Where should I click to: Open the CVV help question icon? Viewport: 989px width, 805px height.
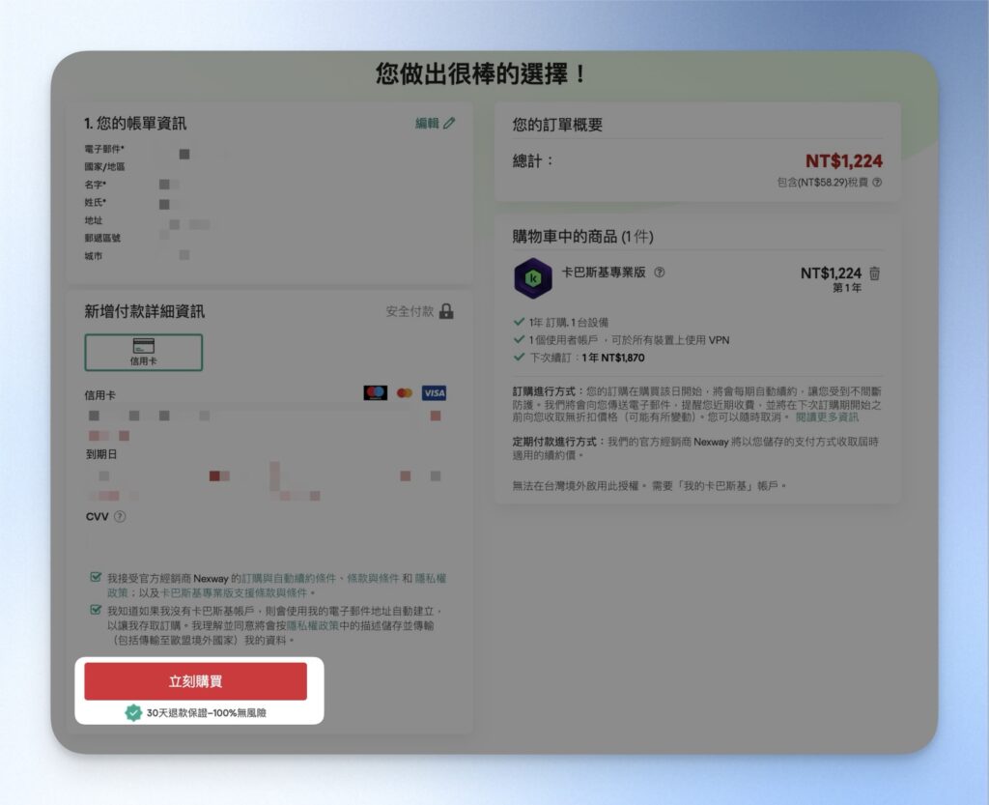click(120, 516)
